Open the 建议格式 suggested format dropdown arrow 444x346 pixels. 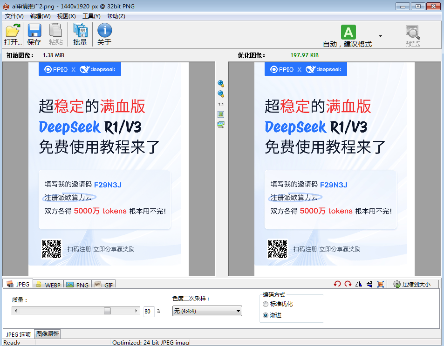tap(379, 35)
